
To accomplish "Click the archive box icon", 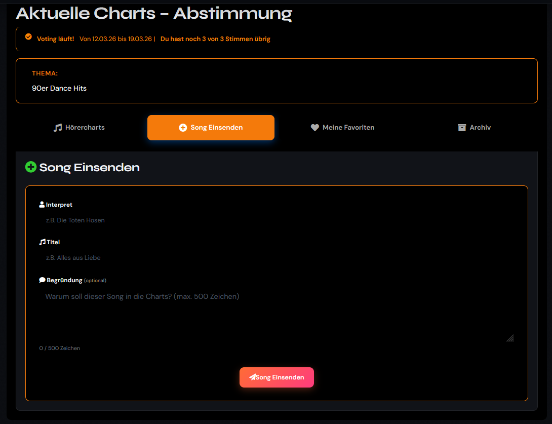I will [x=462, y=128].
